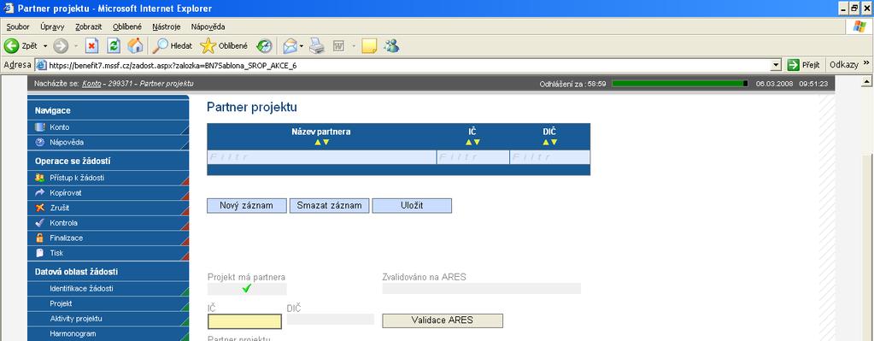Click the Windows flag logo icon

pyautogui.click(x=860, y=26)
